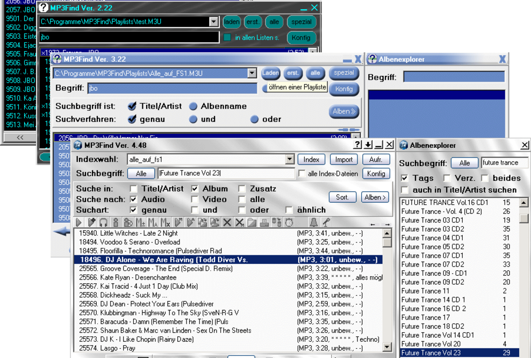Click the M± tag editing toolbar icon
Image resolution: width=531 pixels, height=358 pixels.
click(x=141, y=221)
